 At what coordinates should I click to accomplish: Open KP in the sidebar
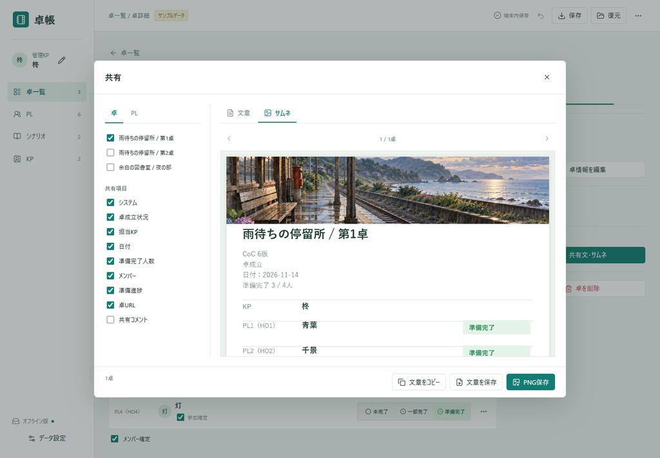(x=47, y=159)
